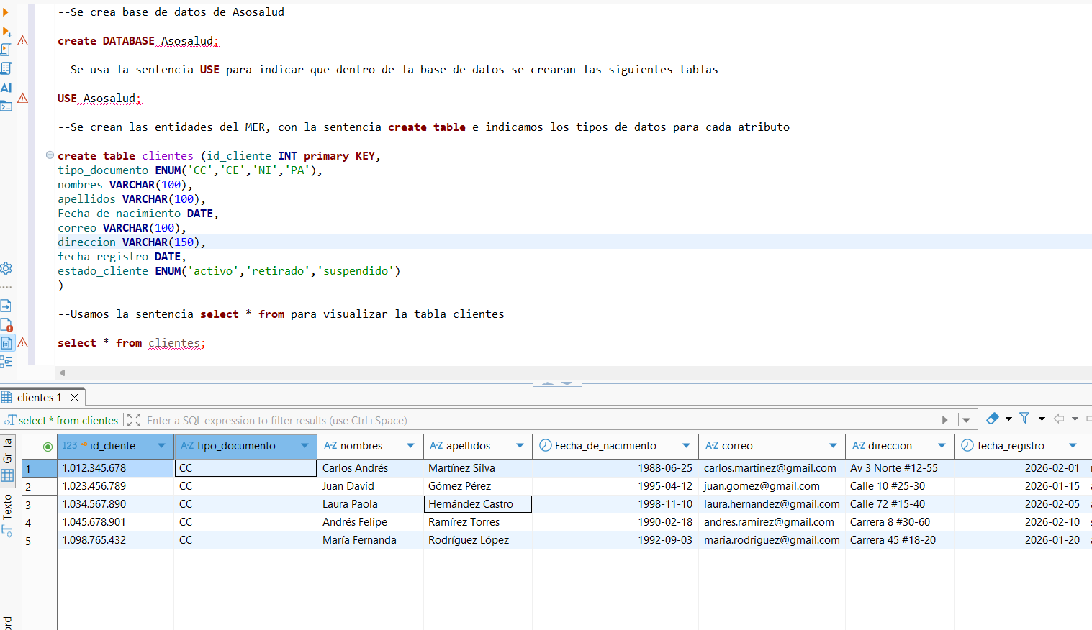
Task: Expand the filter history dropdown arrow
Action: coord(966,420)
